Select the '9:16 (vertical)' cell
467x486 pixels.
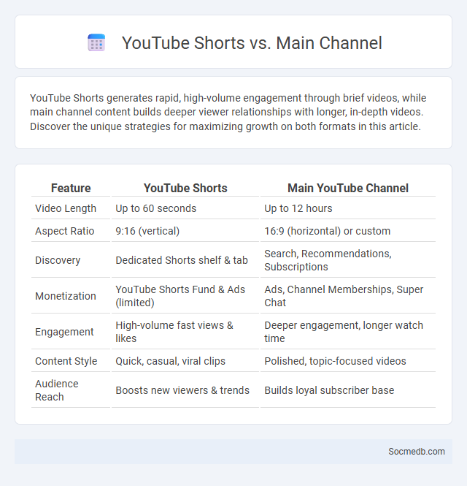coord(185,231)
